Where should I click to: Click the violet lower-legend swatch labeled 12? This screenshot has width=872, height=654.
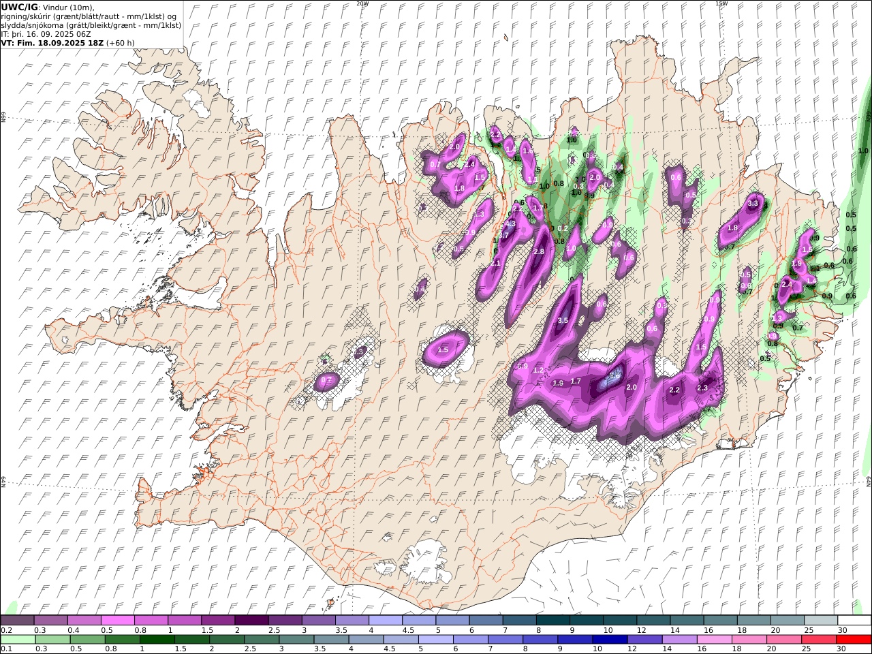click(644, 639)
